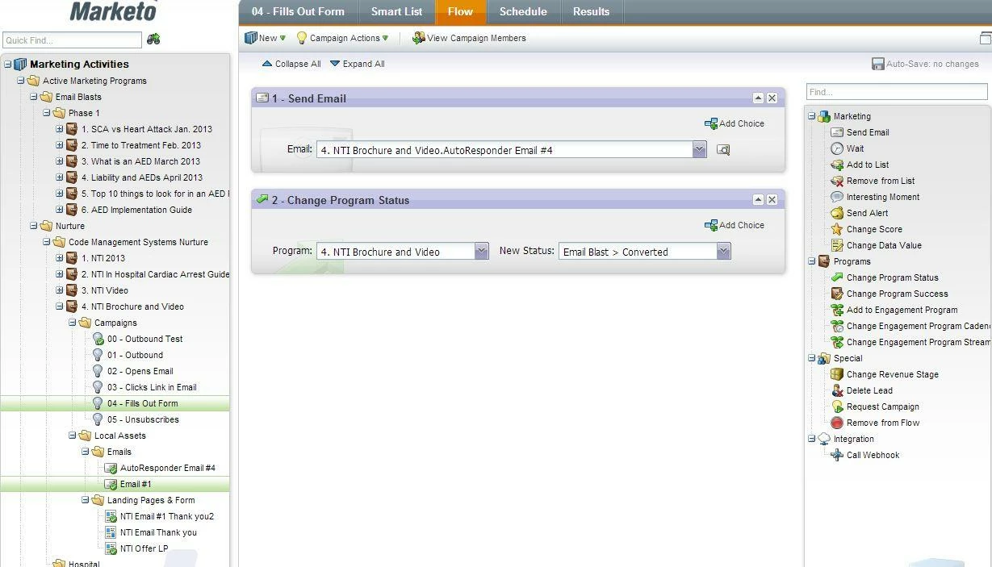Viewport: 992px width, 567px height.
Task: Select the Remove from Flow icon
Action: click(837, 423)
